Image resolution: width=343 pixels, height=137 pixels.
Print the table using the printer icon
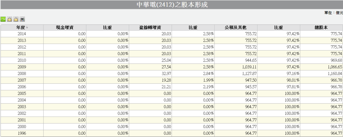[x=22, y=19]
